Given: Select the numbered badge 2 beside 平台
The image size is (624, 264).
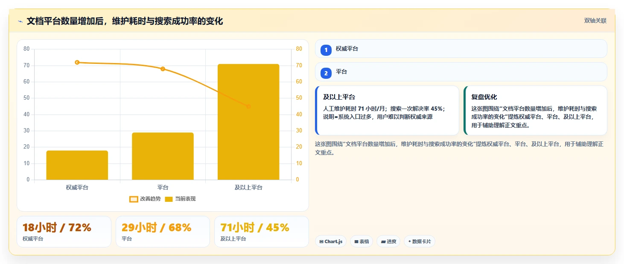Looking at the screenshot, I should click(x=326, y=73).
